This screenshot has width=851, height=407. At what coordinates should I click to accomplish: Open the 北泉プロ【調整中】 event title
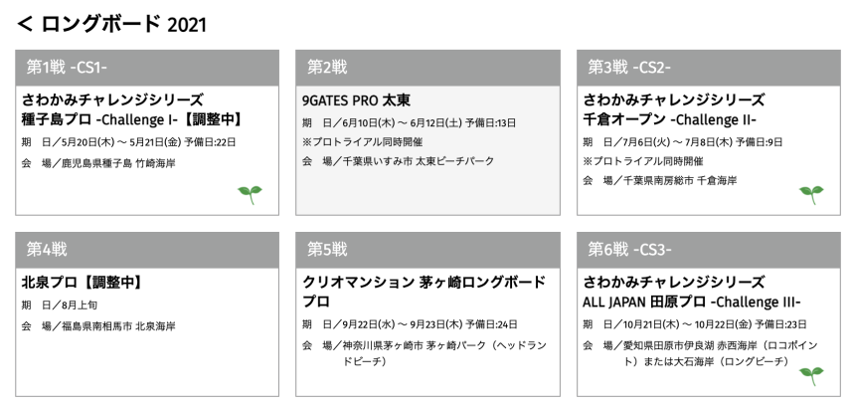pos(84,283)
